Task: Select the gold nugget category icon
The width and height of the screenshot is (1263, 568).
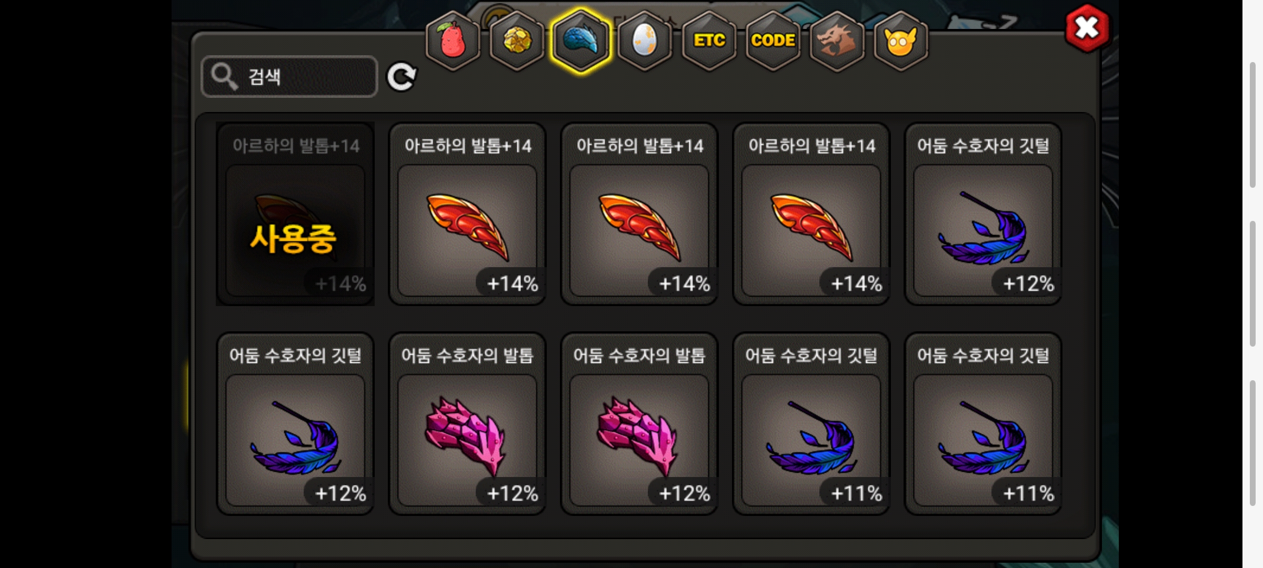Action: [517, 41]
